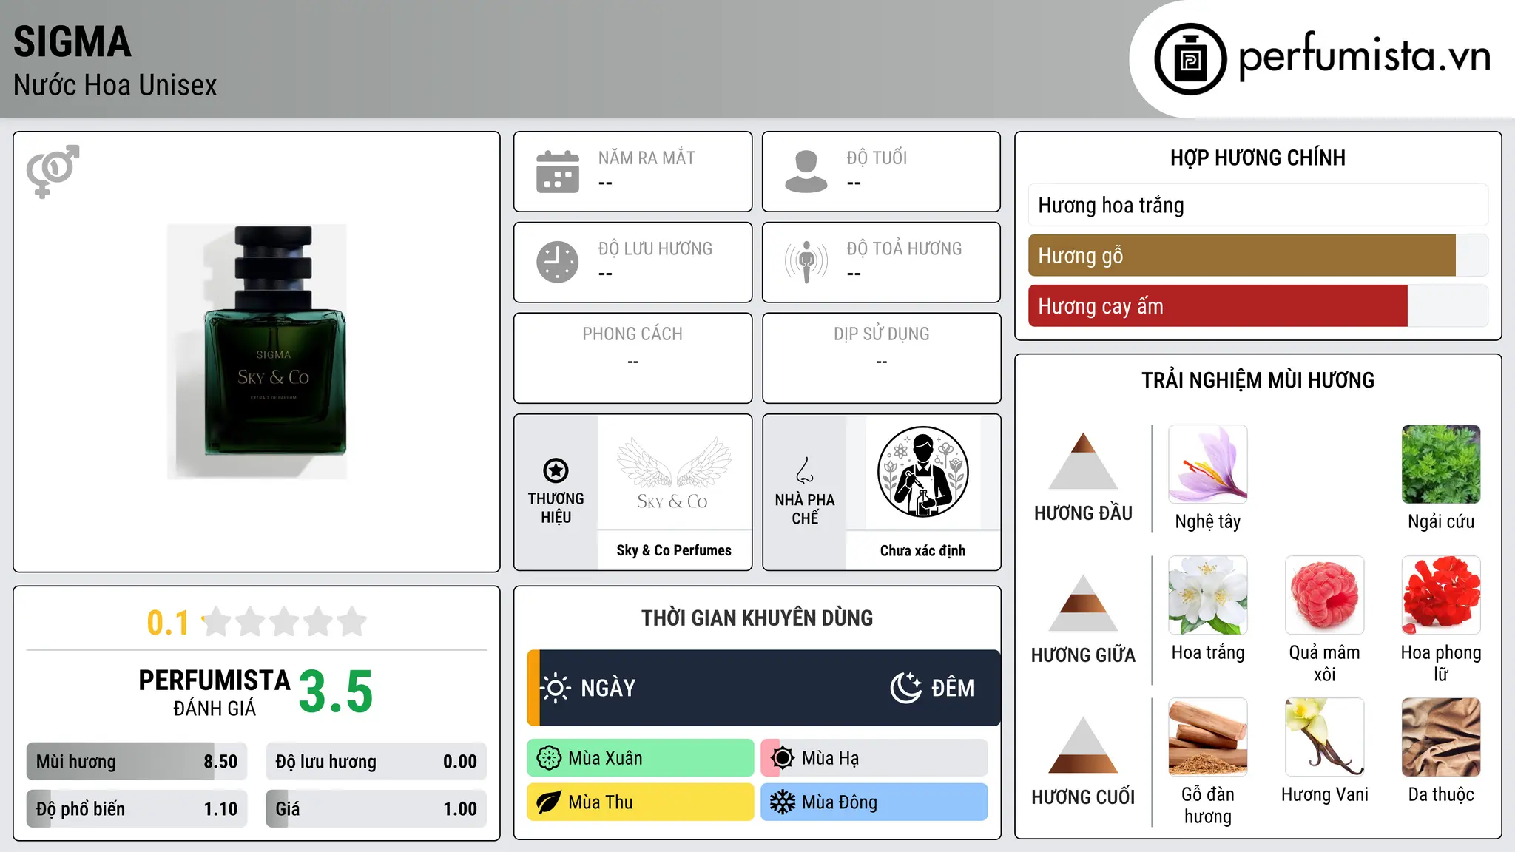
Task: Select the Da thuộc note image
Action: coord(1441,737)
